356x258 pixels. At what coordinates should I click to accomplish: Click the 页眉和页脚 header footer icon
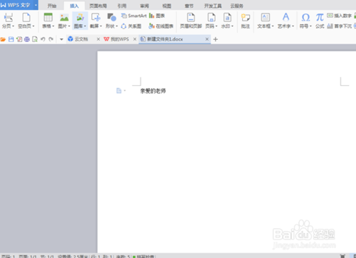pos(191,18)
